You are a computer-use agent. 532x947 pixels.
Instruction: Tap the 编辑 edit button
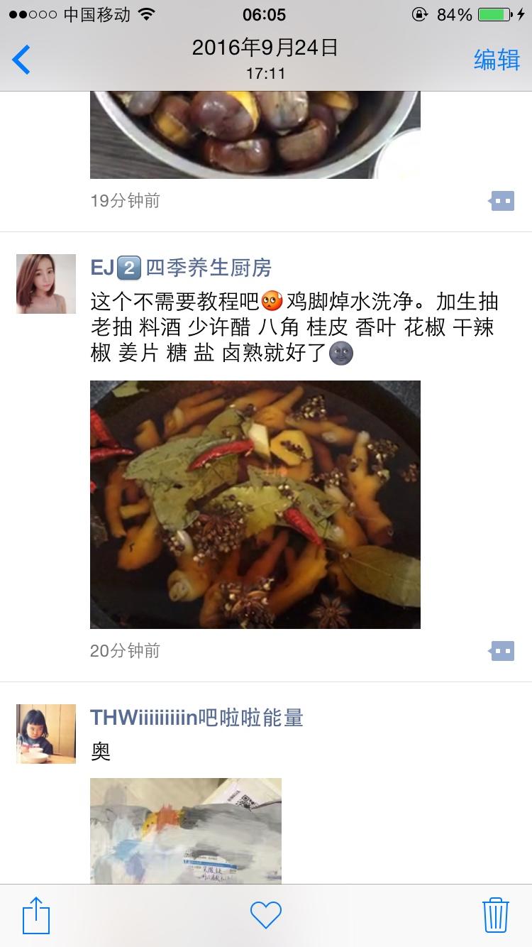(497, 60)
